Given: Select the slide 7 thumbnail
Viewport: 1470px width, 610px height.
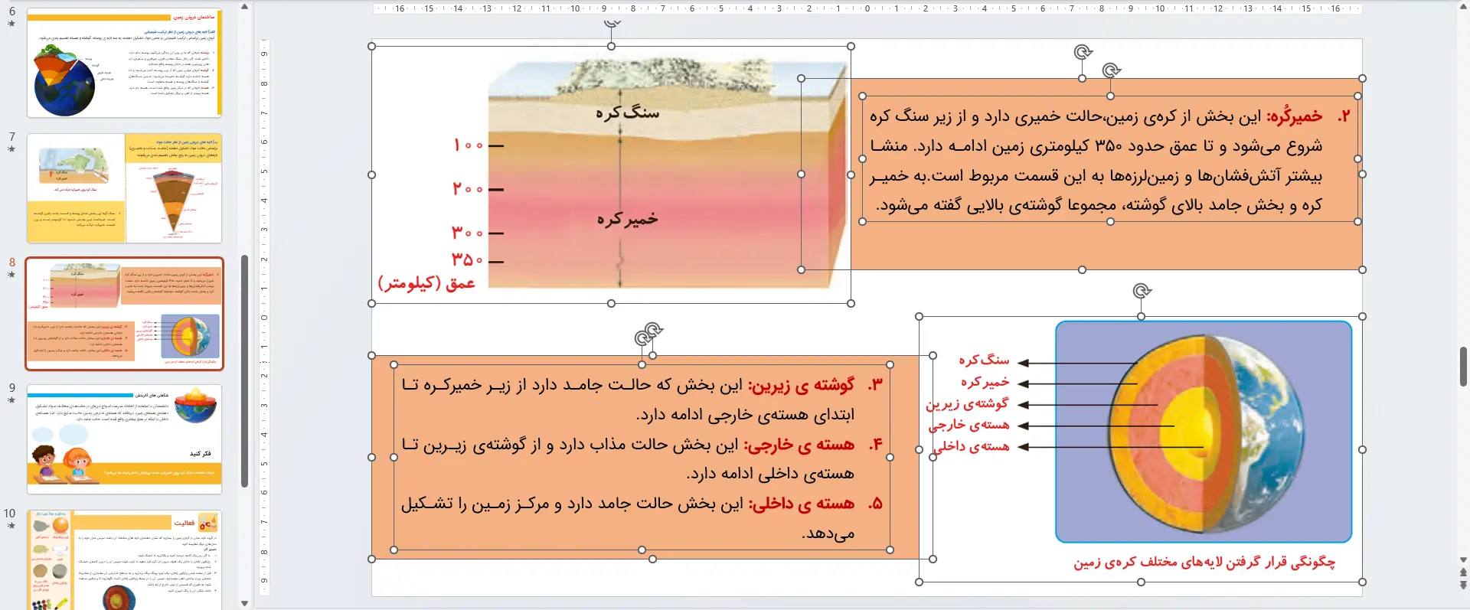Looking at the screenshot, I should click(x=124, y=188).
